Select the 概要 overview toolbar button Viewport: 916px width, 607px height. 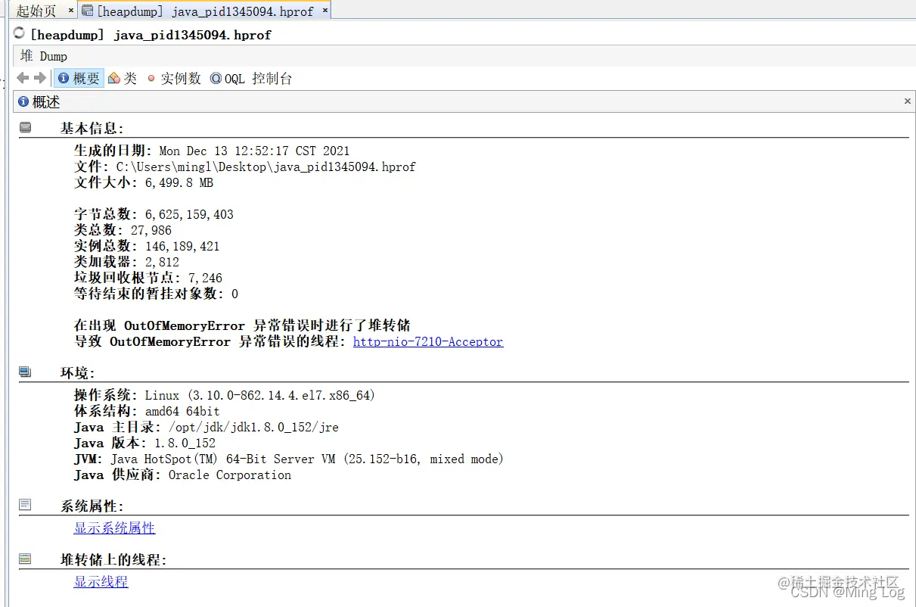pos(79,78)
